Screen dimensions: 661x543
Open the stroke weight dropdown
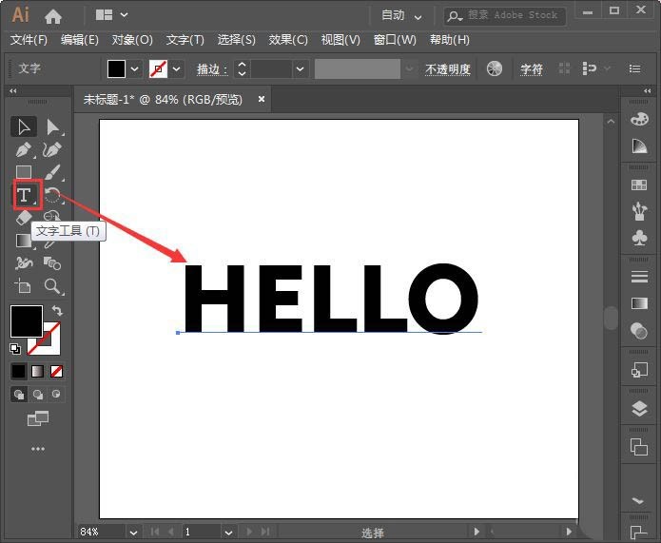coord(300,68)
